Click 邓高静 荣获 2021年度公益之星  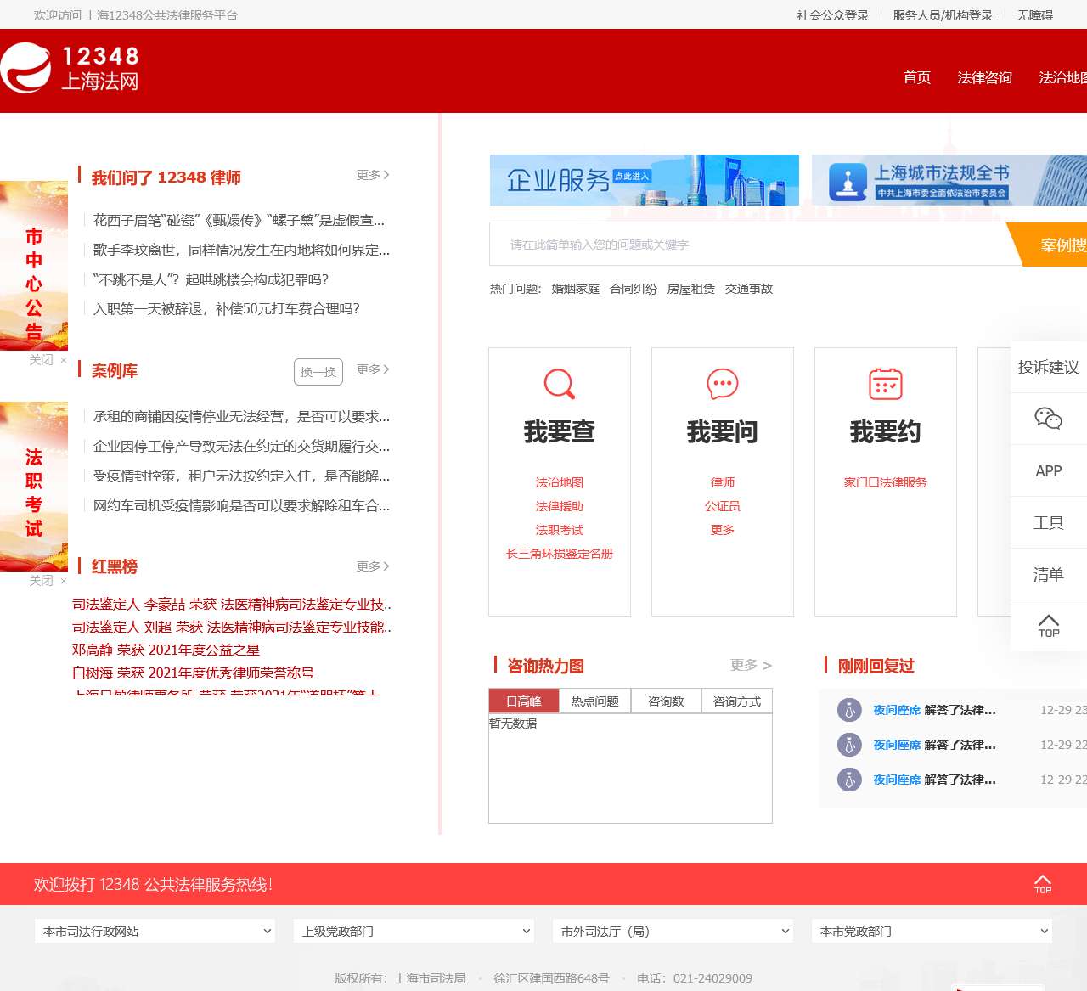[x=166, y=650]
